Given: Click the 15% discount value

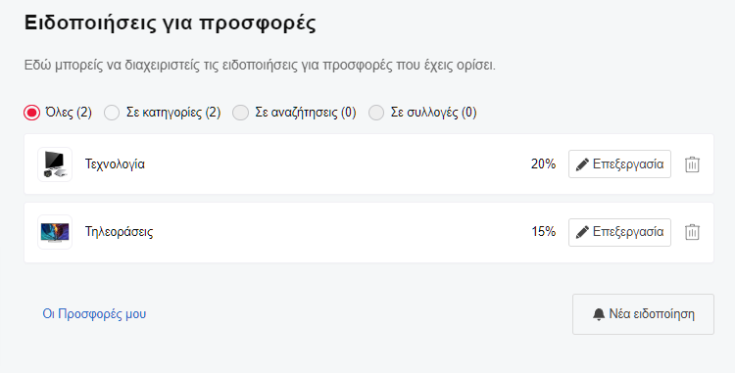Looking at the screenshot, I should pos(543,232).
